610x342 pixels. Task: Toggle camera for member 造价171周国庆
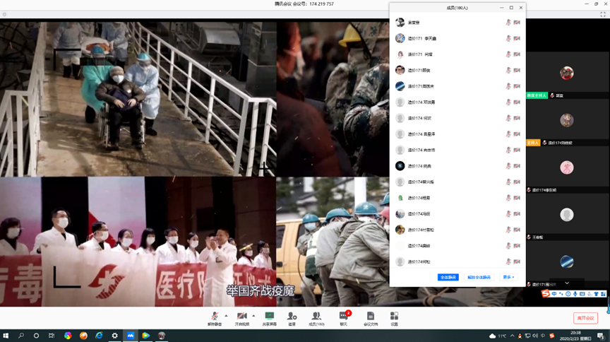517,86
